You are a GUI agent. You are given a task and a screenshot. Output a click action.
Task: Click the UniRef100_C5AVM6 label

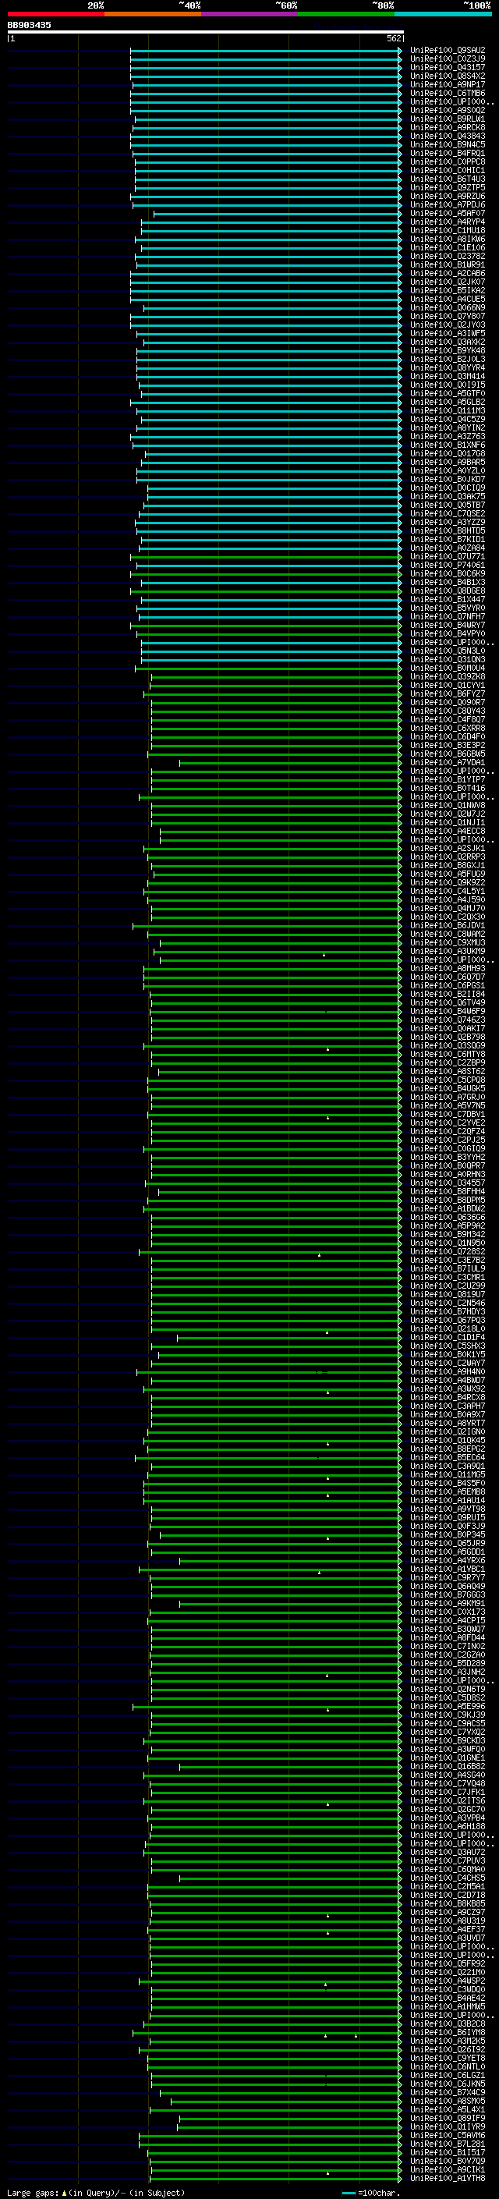[x=448, y=2135]
